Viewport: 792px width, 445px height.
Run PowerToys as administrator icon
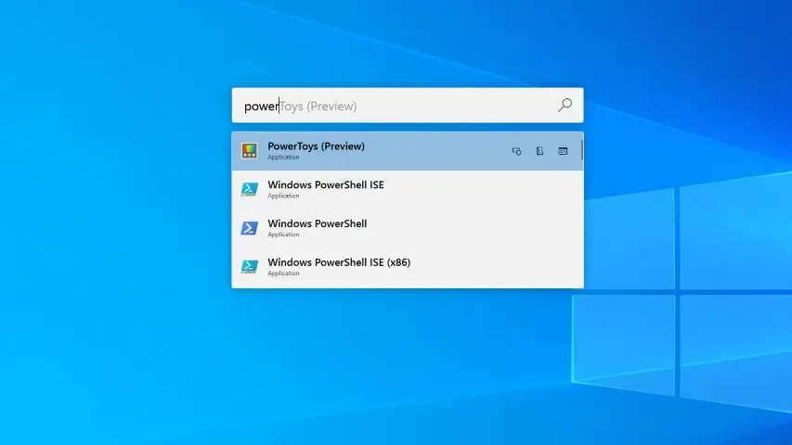point(516,151)
